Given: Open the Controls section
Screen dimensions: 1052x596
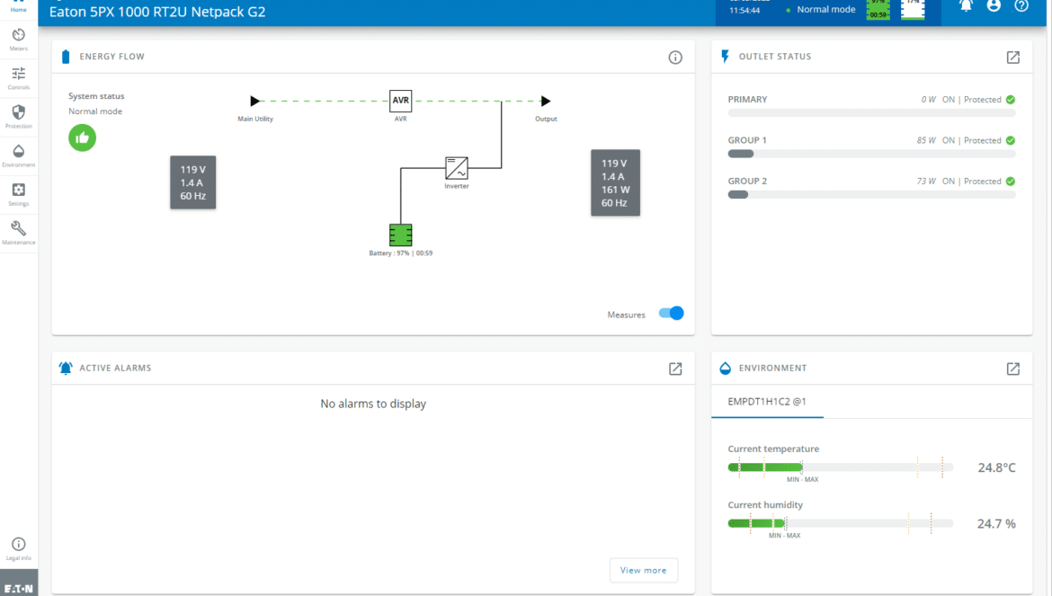Looking at the screenshot, I should click(x=19, y=78).
